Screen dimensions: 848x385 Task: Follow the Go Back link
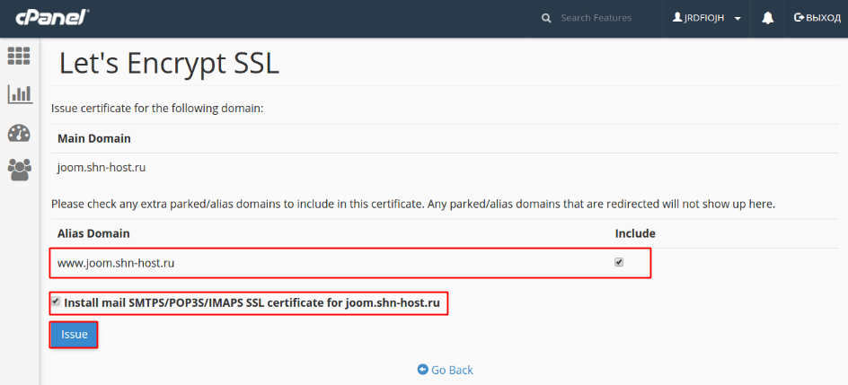tap(452, 370)
